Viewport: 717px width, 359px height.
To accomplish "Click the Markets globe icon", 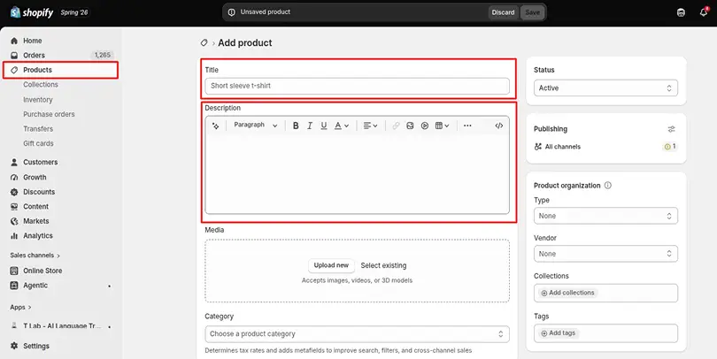I will pyautogui.click(x=14, y=221).
